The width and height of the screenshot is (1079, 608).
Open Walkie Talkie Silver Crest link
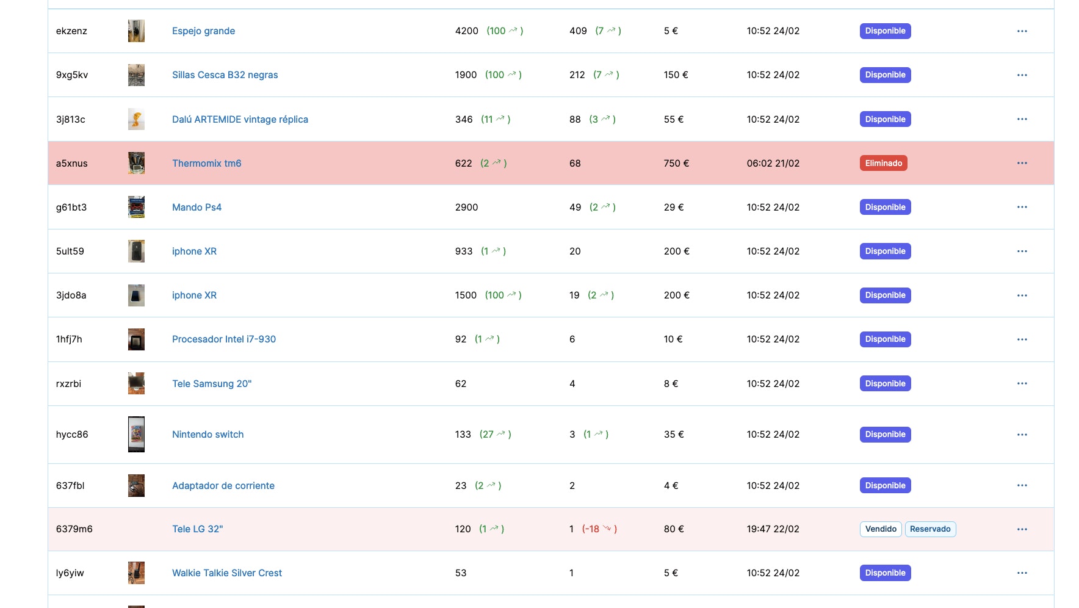[x=227, y=573]
